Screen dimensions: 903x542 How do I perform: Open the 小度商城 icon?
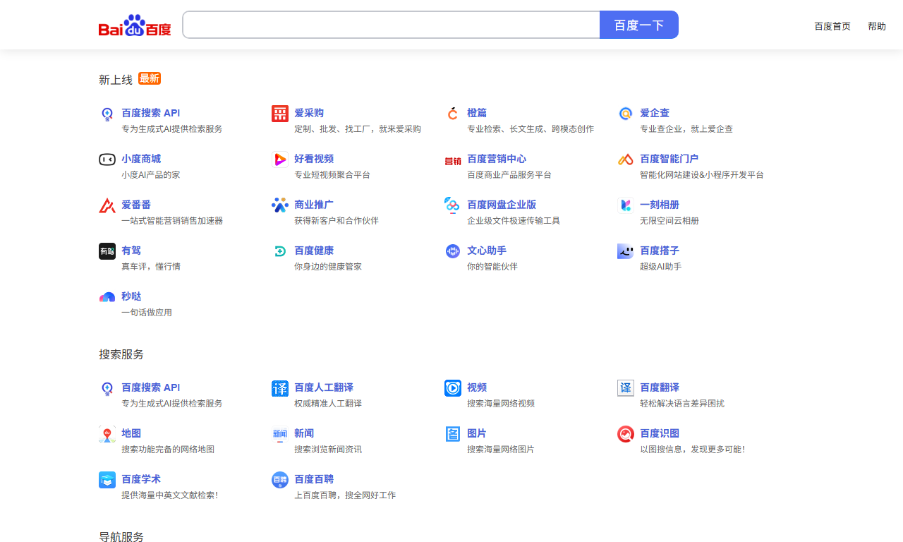(x=107, y=159)
